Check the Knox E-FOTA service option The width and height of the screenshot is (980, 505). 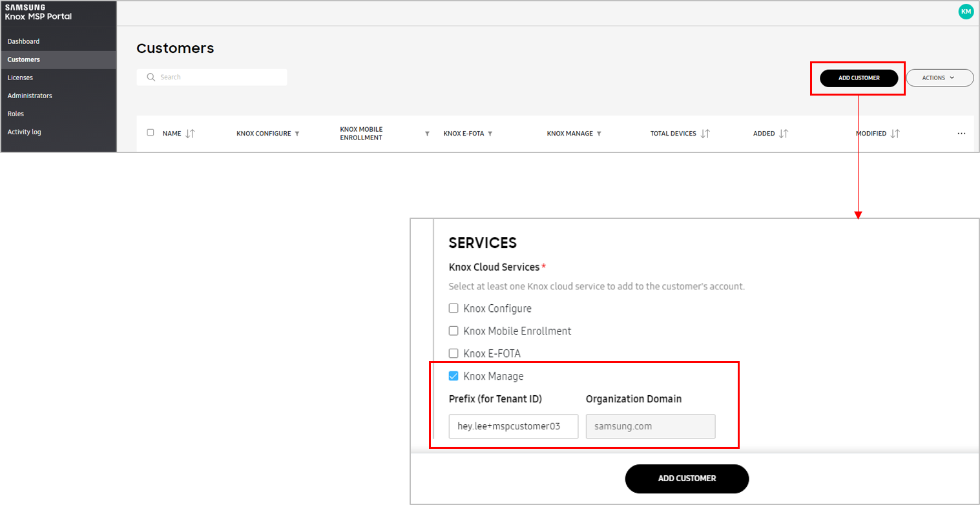[x=454, y=353]
